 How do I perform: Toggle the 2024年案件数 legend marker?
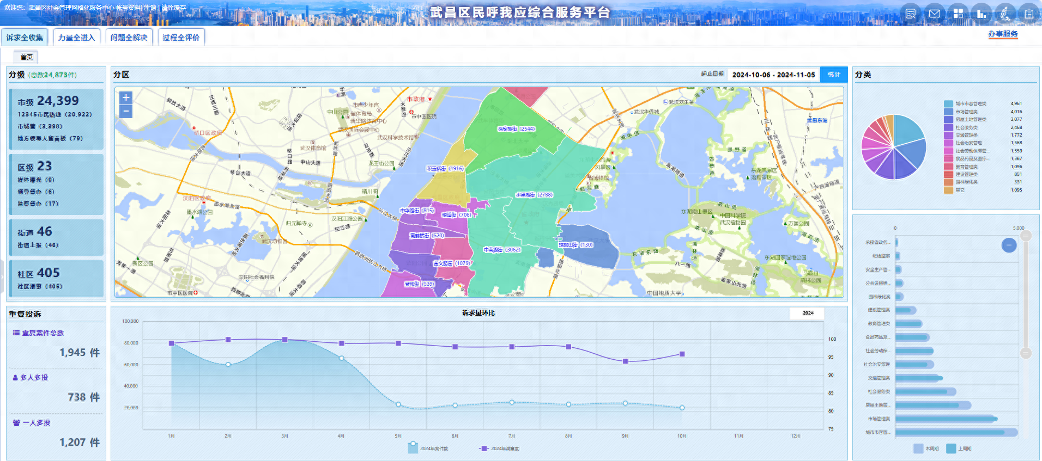coord(413,448)
